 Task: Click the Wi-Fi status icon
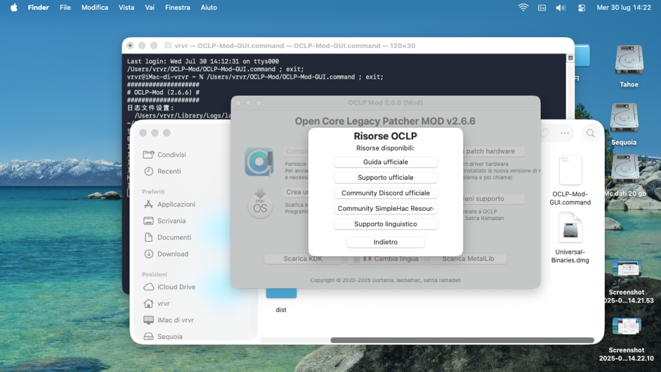pyautogui.click(x=523, y=7)
